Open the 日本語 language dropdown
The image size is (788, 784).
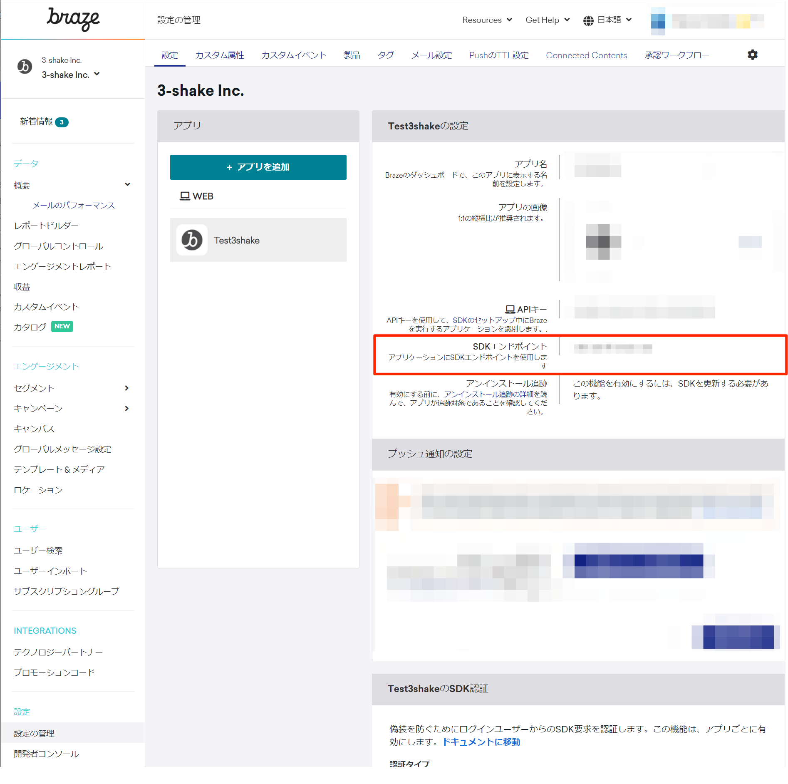[x=614, y=20]
